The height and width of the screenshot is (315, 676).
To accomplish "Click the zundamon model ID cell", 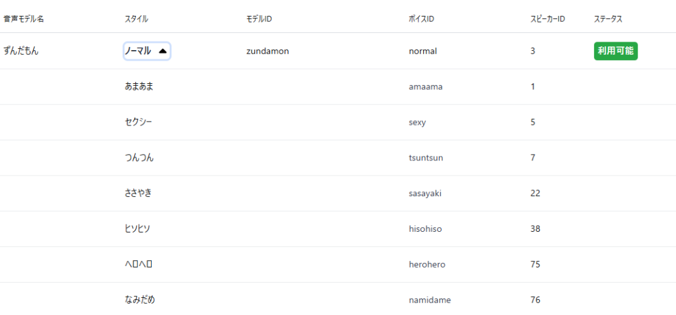I will click(x=267, y=51).
